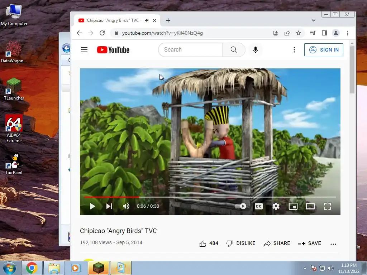
Task: Open more actions ellipsis below the video
Action: pos(333,244)
